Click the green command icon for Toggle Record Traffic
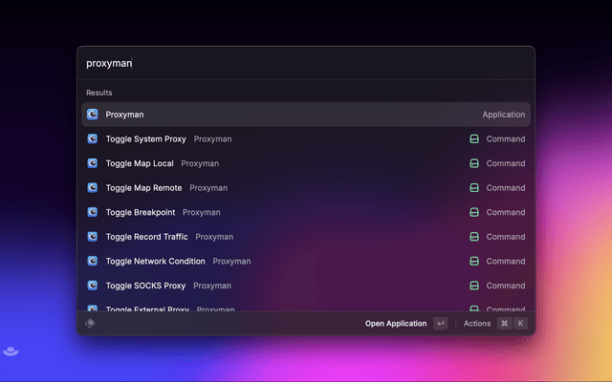612x382 pixels. coord(473,237)
